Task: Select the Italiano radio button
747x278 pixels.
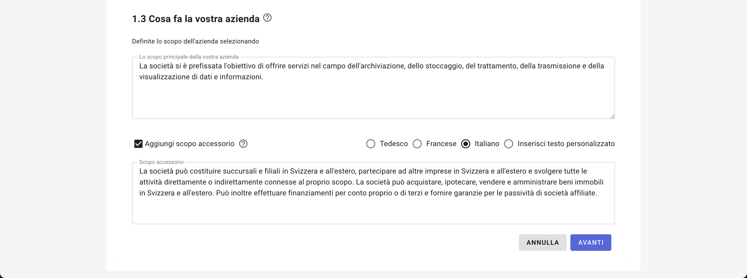Action: pyautogui.click(x=465, y=144)
